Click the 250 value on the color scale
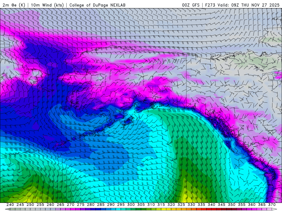This screenshot has width=282, height=211. tap(30, 205)
